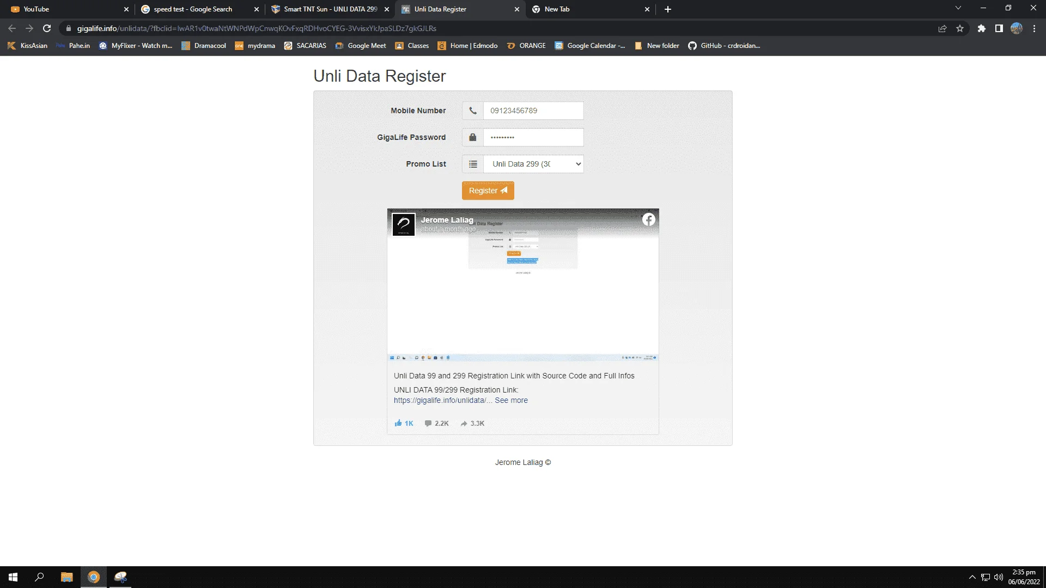The width and height of the screenshot is (1046, 588).
Task: Focus the GigaLife Password field
Action: coord(533,137)
